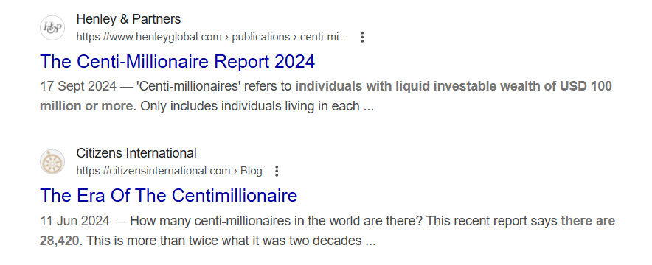The height and width of the screenshot is (265, 652).
Task: Open the three-dot options next to citizensinternational.com Blog
Action: [x=277, y=171]
